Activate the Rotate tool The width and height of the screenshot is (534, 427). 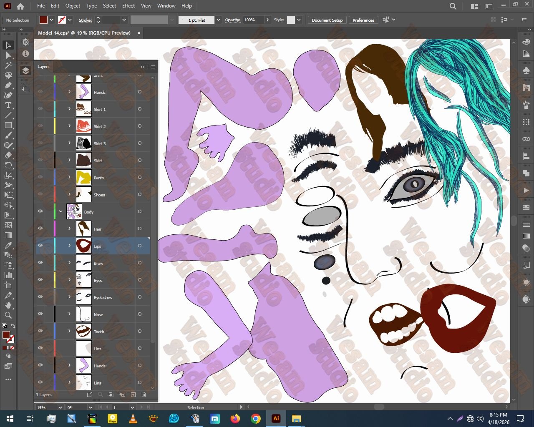coord(8,165)
